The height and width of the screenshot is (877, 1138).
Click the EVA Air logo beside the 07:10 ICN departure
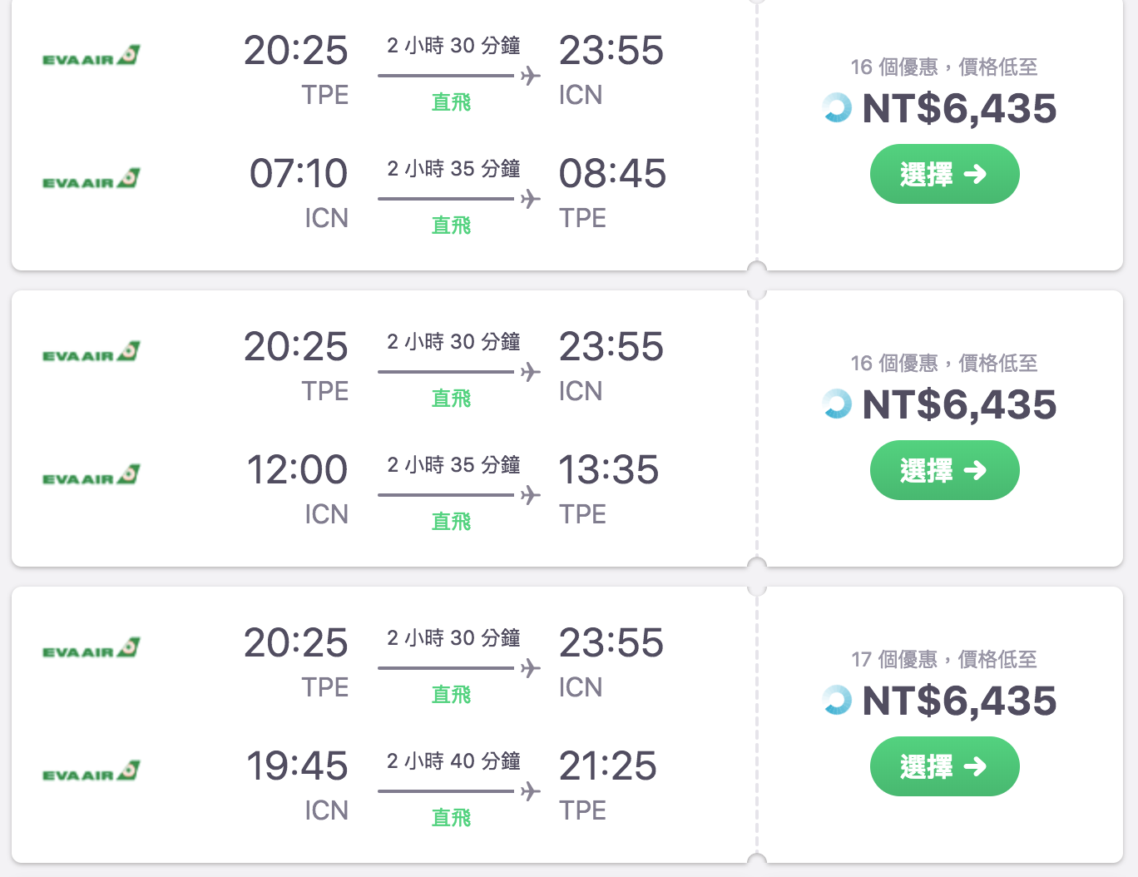pos(92,180)
